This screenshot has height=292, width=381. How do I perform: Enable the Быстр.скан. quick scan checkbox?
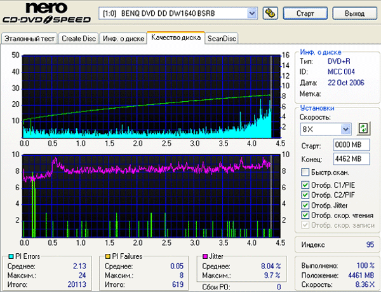click(x=305, y=172)
